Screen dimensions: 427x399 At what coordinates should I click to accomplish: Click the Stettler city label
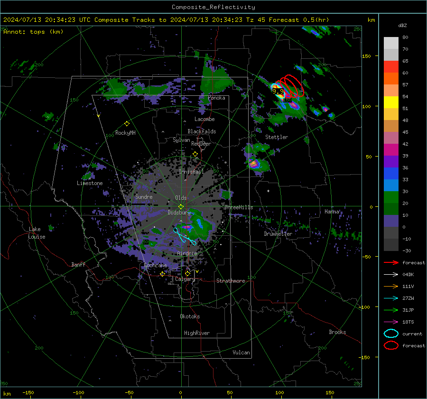(x=277, y=137)
